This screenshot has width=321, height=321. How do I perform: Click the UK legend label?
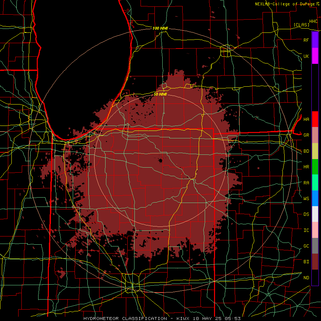click(306, 56)
